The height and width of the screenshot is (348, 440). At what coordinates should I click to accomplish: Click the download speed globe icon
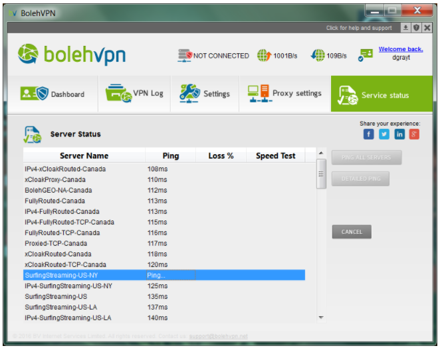pyautogui.click(x=318, y=55)
